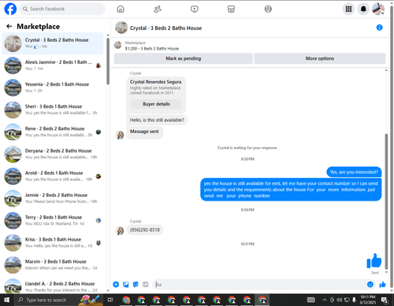Open the taskbar clock showing 10:11 PM
Screen dimensions: 394x306
[x=367, y=300]
